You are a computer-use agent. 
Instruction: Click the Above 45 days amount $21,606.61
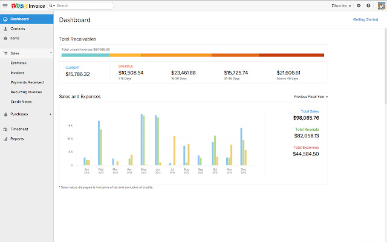288,73
